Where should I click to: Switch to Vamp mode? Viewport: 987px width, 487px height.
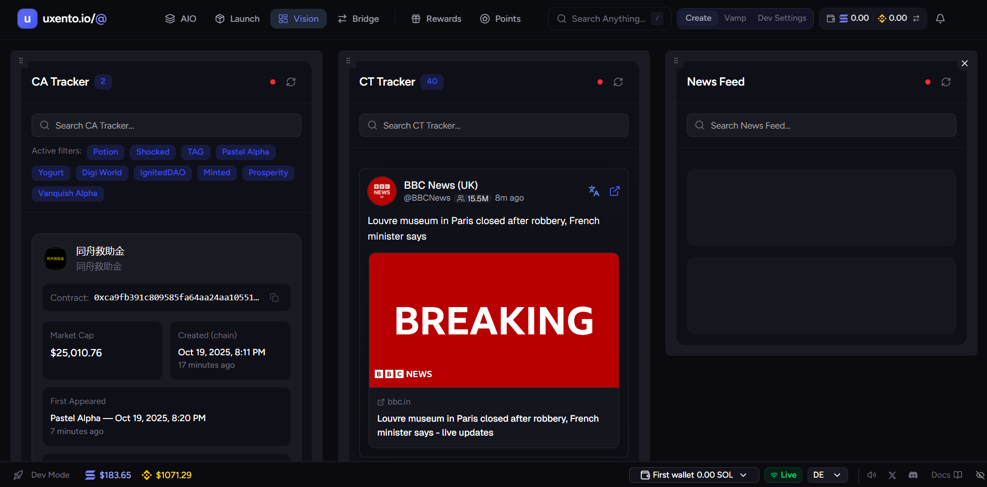735,18
